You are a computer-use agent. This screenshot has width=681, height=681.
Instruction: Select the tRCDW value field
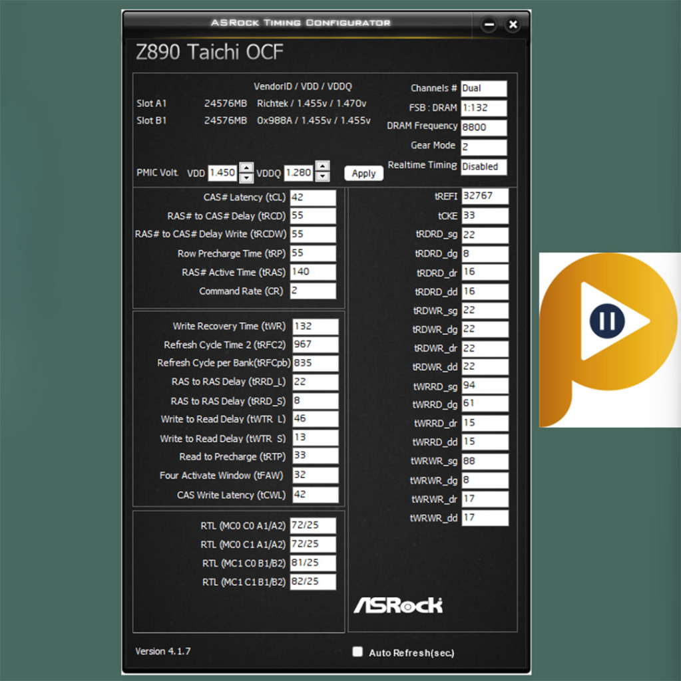point(313,235)
